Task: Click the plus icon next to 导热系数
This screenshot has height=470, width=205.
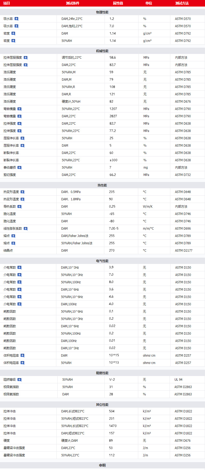Action: coord(19,207)
